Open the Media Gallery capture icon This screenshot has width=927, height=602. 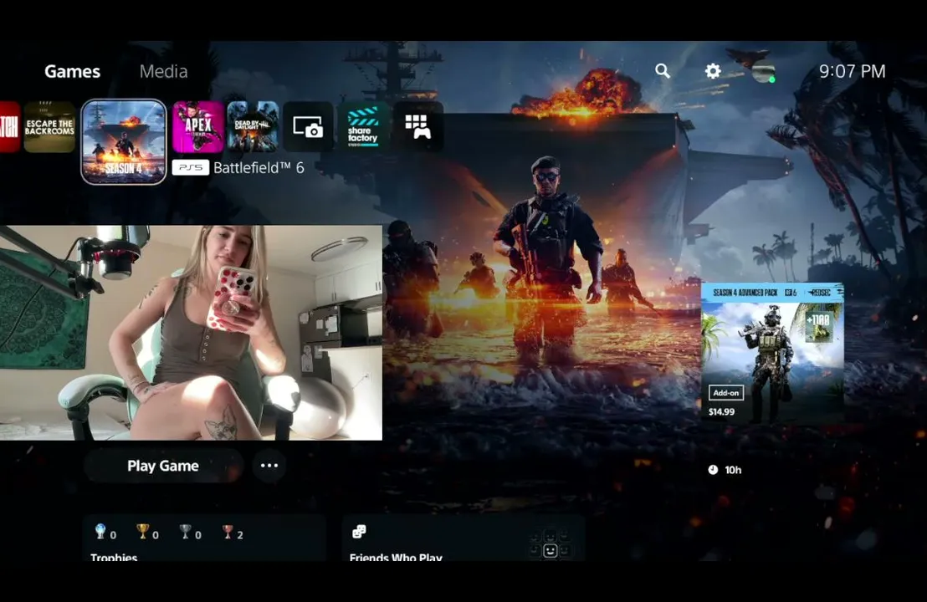point(308,127)
